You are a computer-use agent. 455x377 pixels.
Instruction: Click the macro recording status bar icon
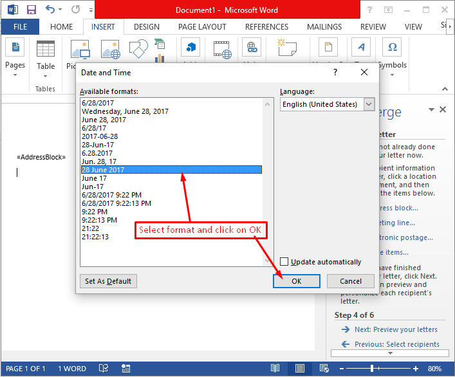[125, 368]
